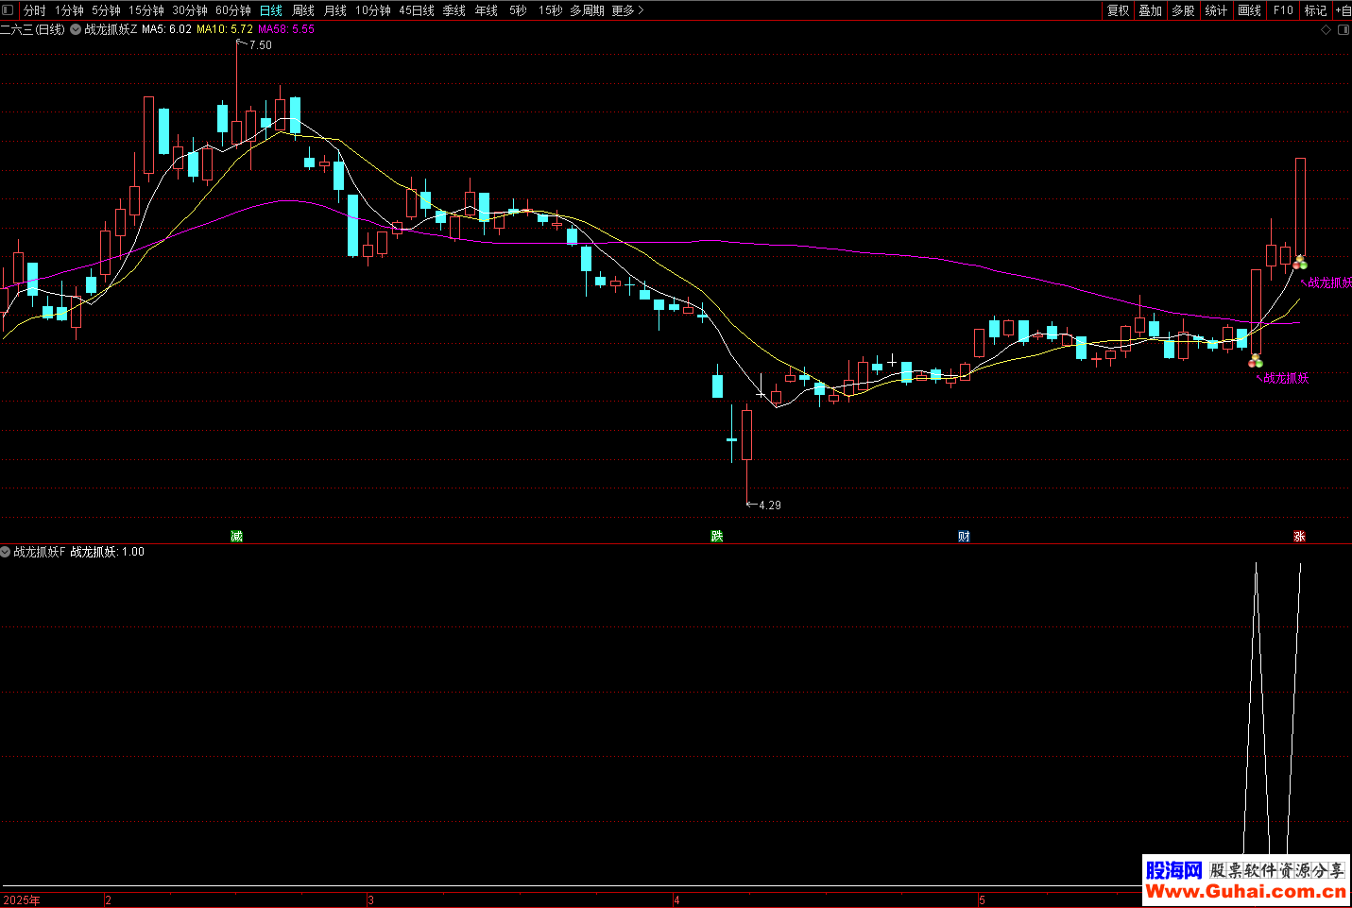Switch to 分时 intraday view
Image resolution: width=1352 pixels, height=908 pixels.
click(x=35, y=10)
